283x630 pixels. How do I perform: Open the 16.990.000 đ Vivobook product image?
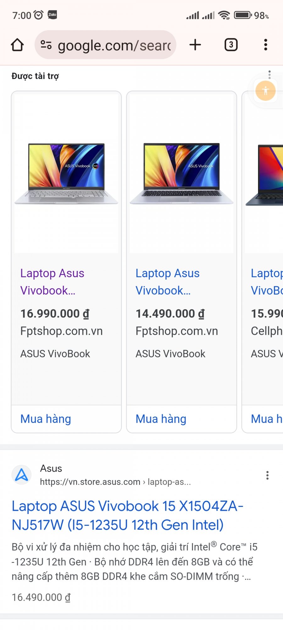coord(66,173)
